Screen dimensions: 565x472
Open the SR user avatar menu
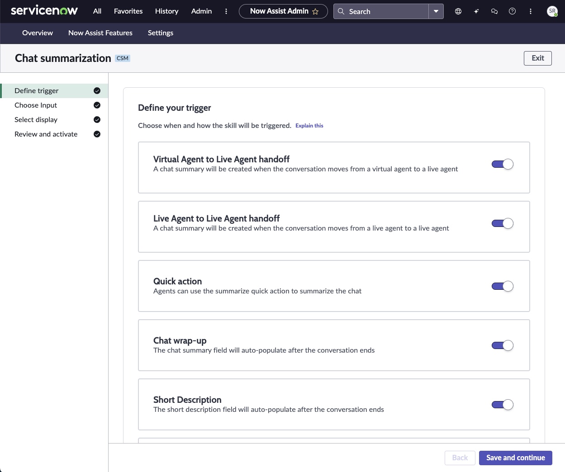point(552,11)
